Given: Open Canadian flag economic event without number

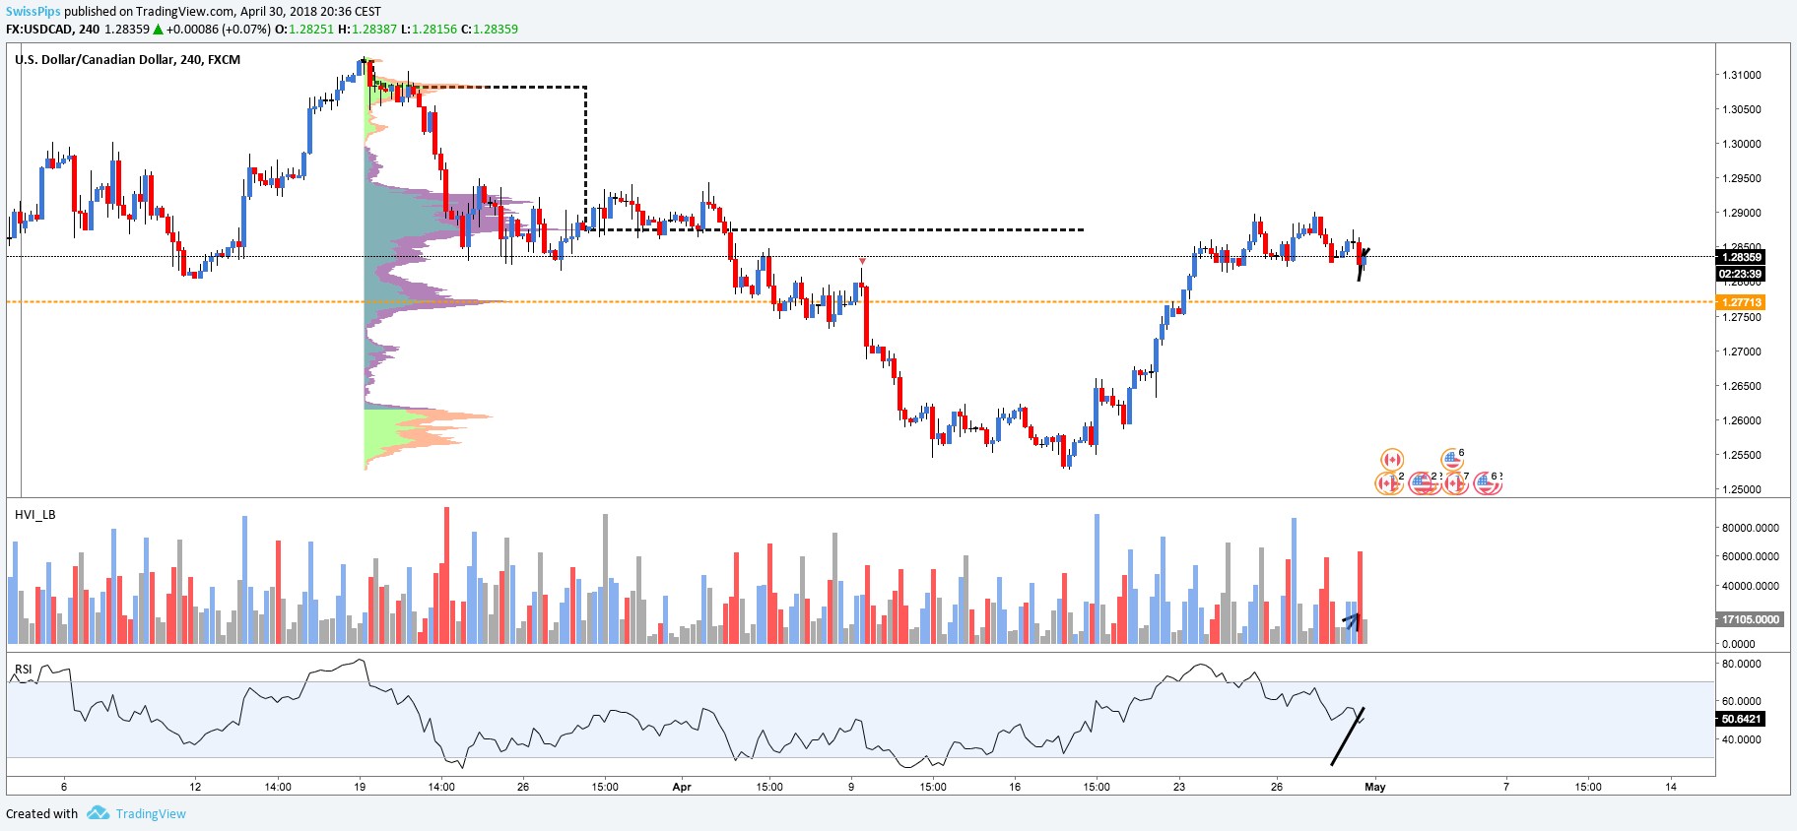Looking at the screenshot, I should point(1391,460).
